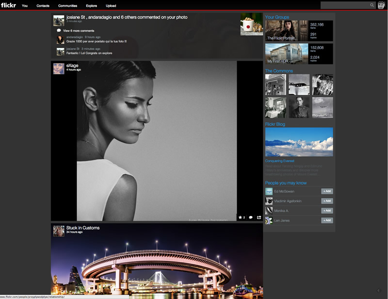Open the Conquering Everest blog link

(279, 161)
